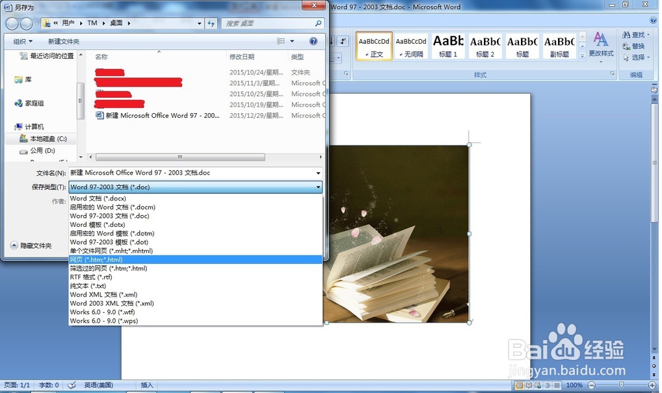This screenshot has height=393, width=662.
Task: Choose Word 模板 (*.dotx) format
Action: [195, 224]
